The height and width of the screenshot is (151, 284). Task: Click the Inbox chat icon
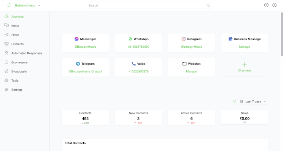(6, 25)
